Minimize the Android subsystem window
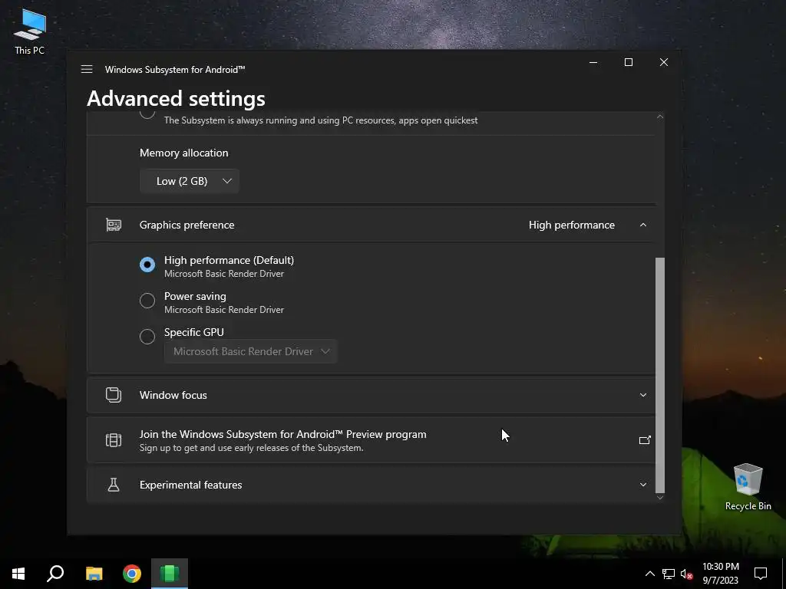The height and width of the screenshot is (589, 786). [593, 62]
